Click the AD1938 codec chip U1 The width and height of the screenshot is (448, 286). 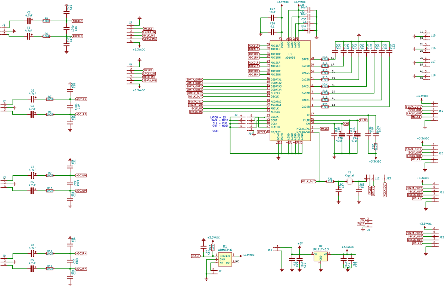(x=290, y=90)
